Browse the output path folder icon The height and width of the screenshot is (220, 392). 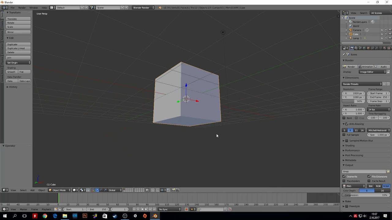click(x=388, y=171)
